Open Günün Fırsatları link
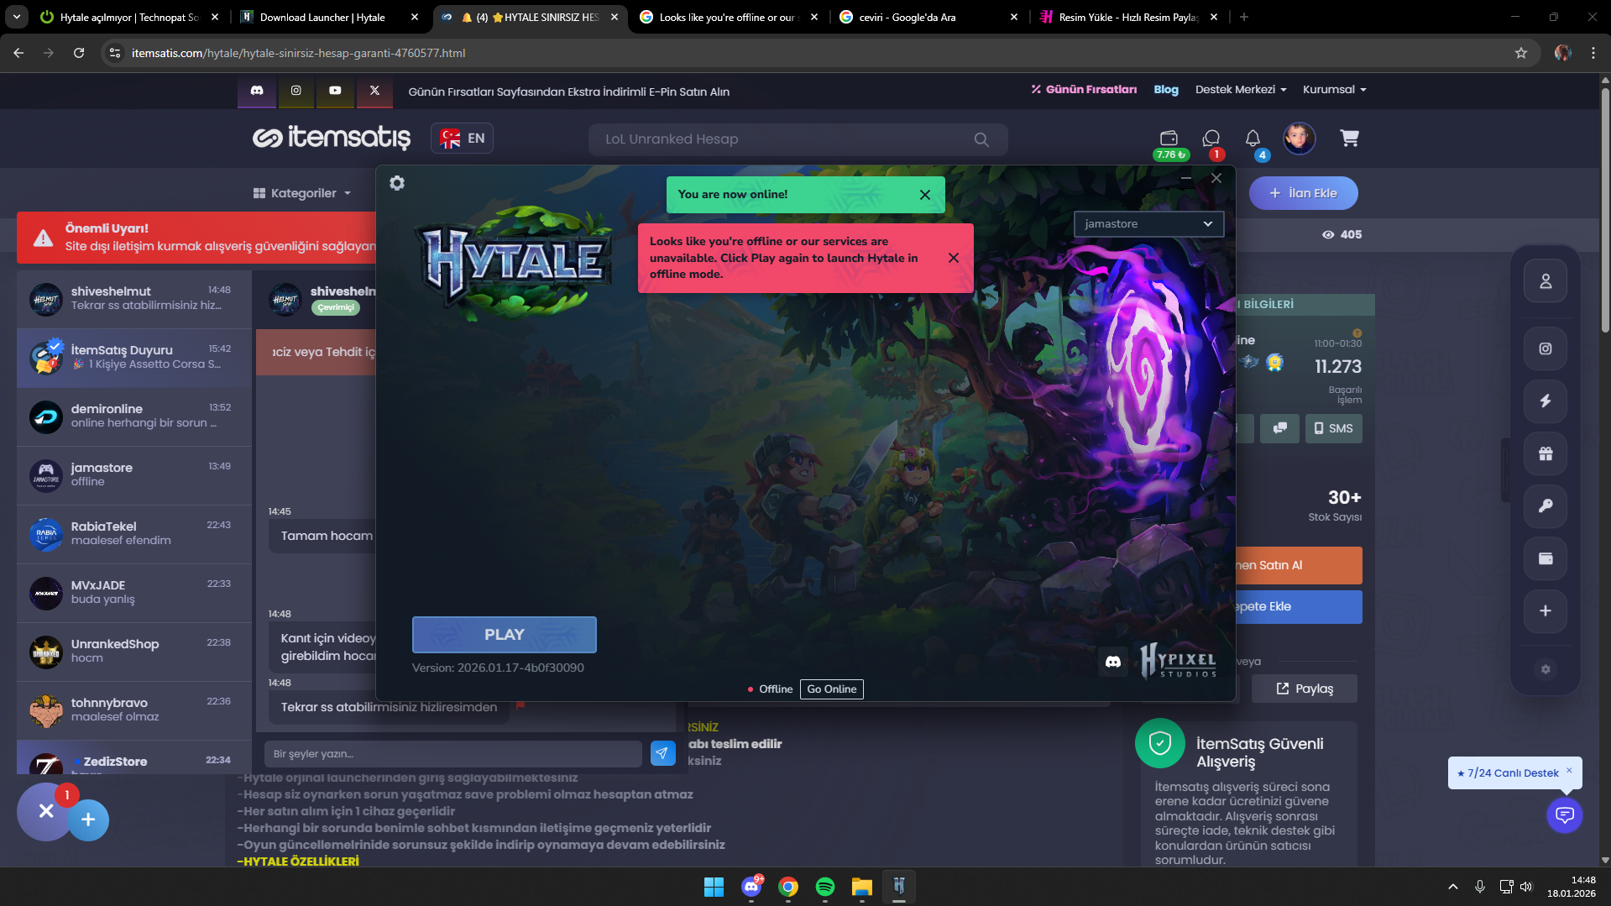This screenshot has width=1611, height=906. pyautogui.click(x=1084, y=90)
